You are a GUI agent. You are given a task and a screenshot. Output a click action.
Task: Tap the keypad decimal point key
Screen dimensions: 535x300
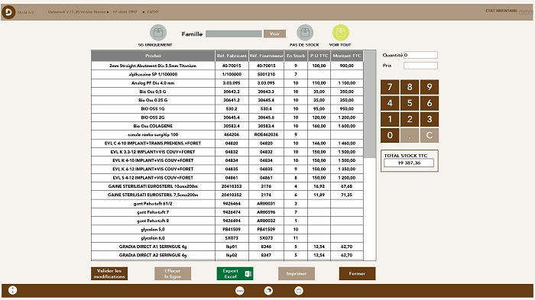coord(410,135)
